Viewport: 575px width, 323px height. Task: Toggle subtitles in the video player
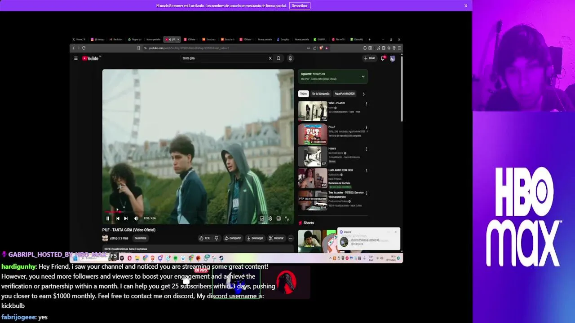pos(262,218)
